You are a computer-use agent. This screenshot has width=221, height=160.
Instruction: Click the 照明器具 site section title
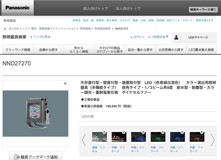click(x=10, y=20)
